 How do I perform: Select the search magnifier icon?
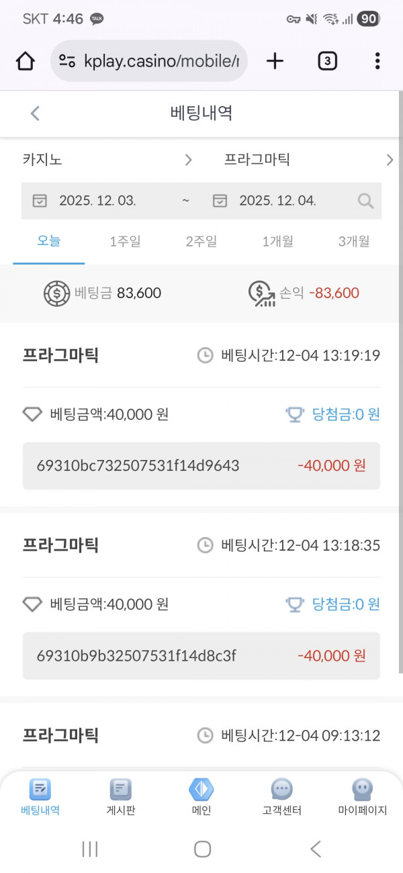point(365,200)
